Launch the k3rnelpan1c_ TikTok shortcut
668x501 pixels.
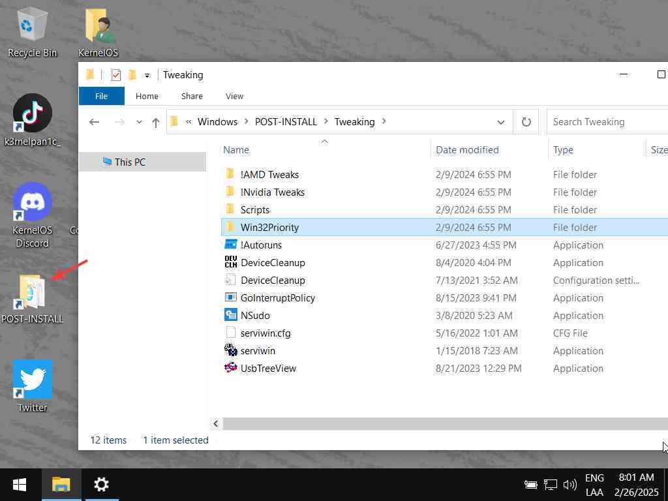coord(33,121)
